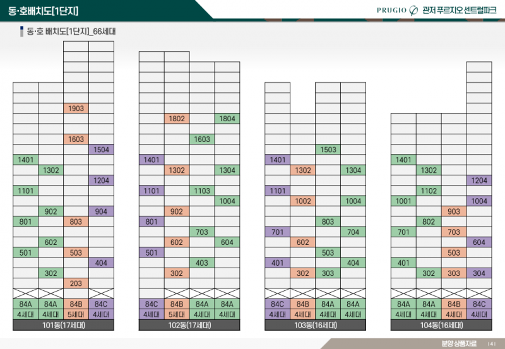Click the green unit 1804 cell
The height and width of the screenshot is (349, 505).
[227, 119]
